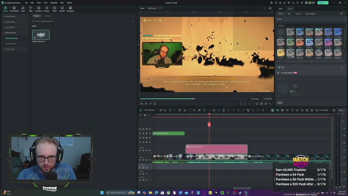Click the split scissors icon in timeline toolbar
The image size is (348, 196).
click(x=185, y=110)
